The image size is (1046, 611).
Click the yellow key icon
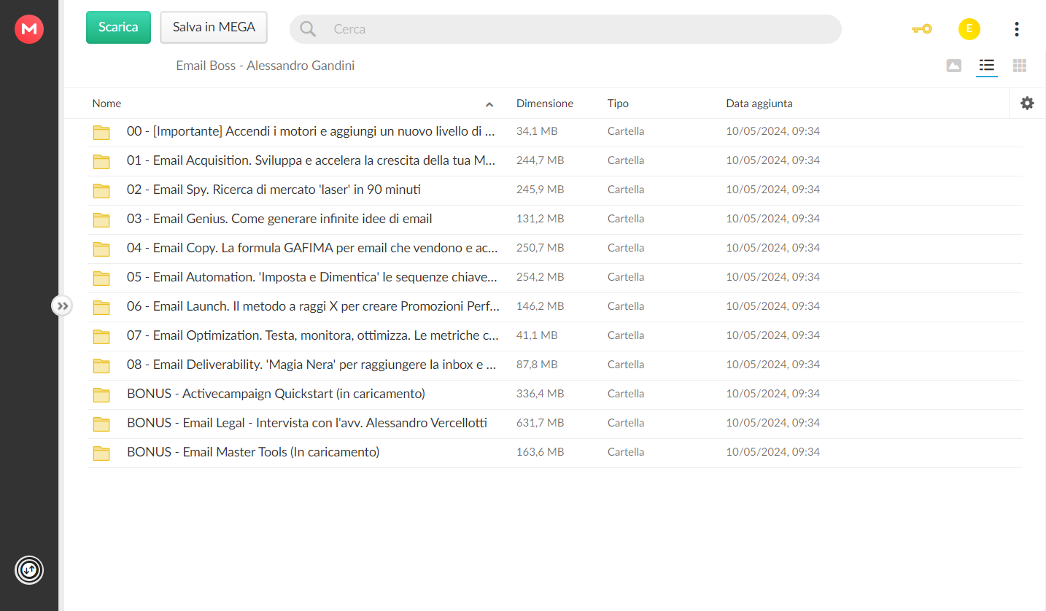(x=921, y=29)
